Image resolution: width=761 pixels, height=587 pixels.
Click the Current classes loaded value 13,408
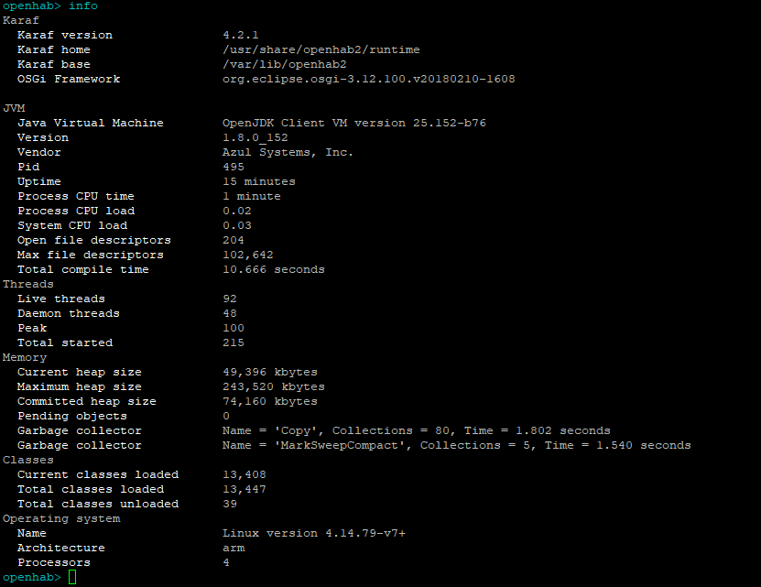click(245, 474)
